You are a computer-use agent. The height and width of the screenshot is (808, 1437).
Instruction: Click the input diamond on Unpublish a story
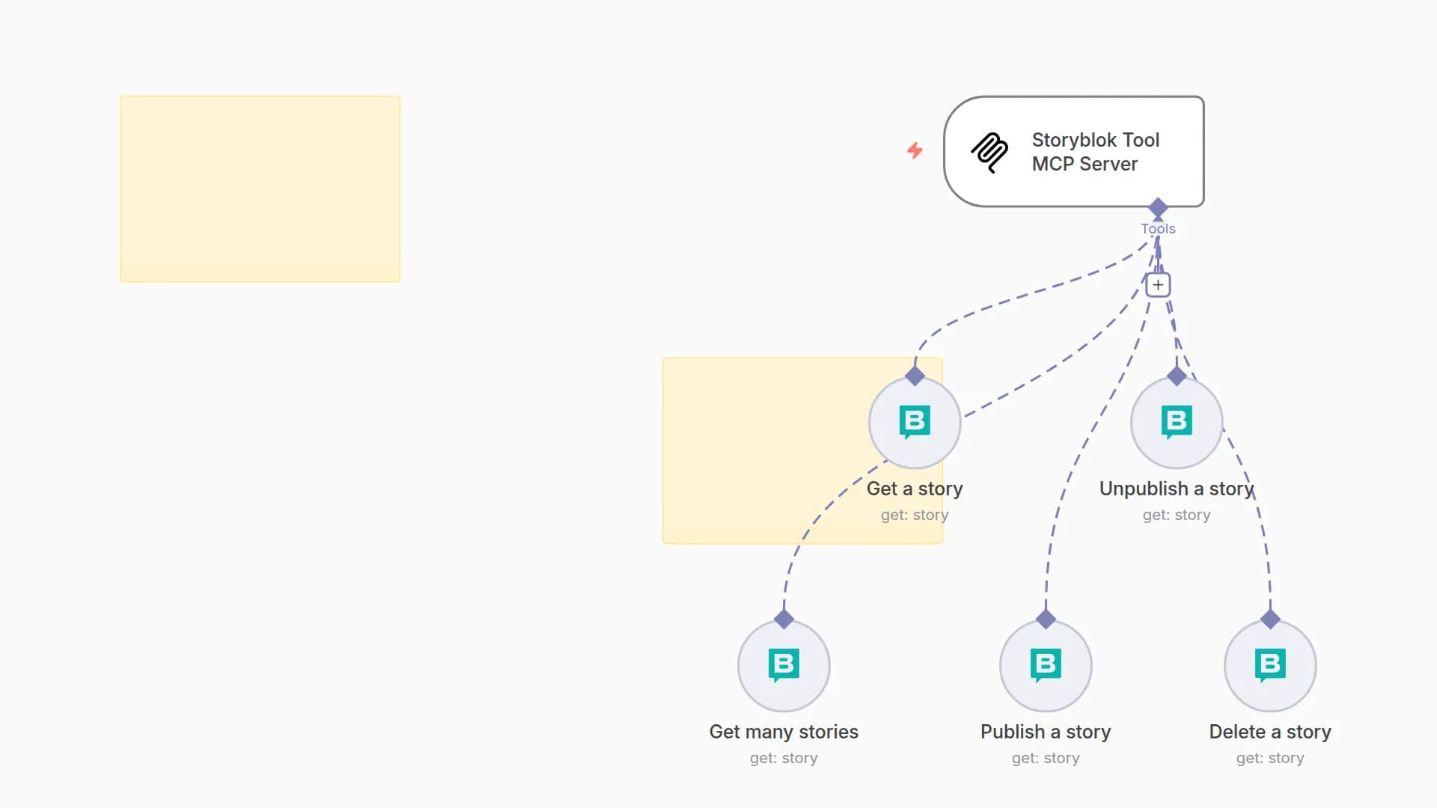coord(1177,376)
